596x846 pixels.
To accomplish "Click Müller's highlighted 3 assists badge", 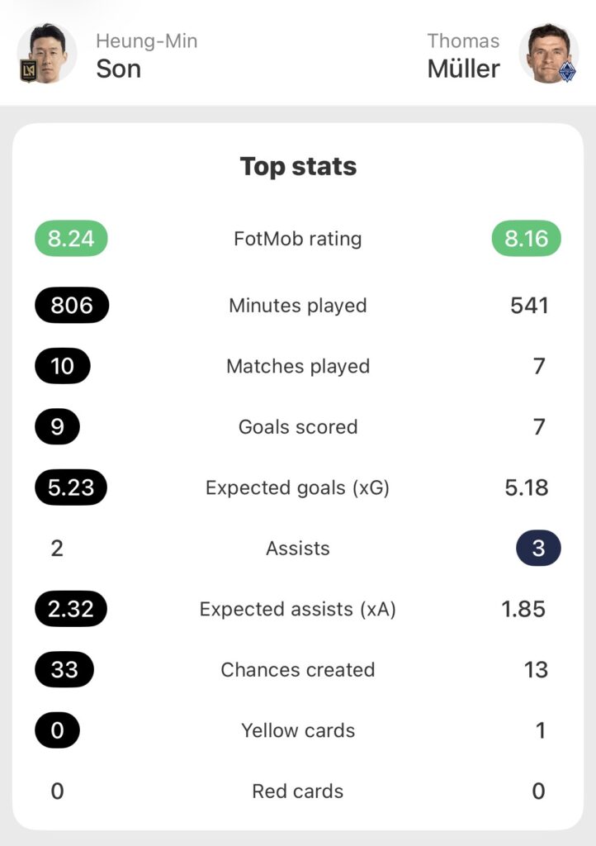I will click(538, 549).
